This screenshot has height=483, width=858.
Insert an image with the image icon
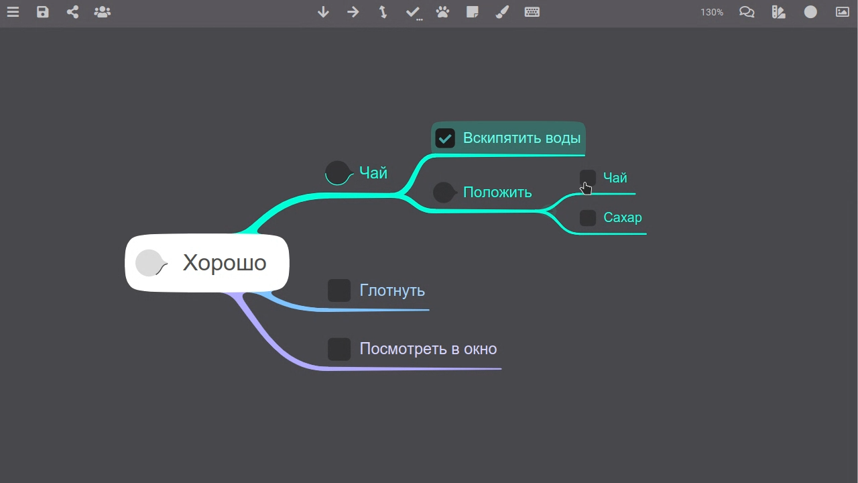tap(842, 11)
